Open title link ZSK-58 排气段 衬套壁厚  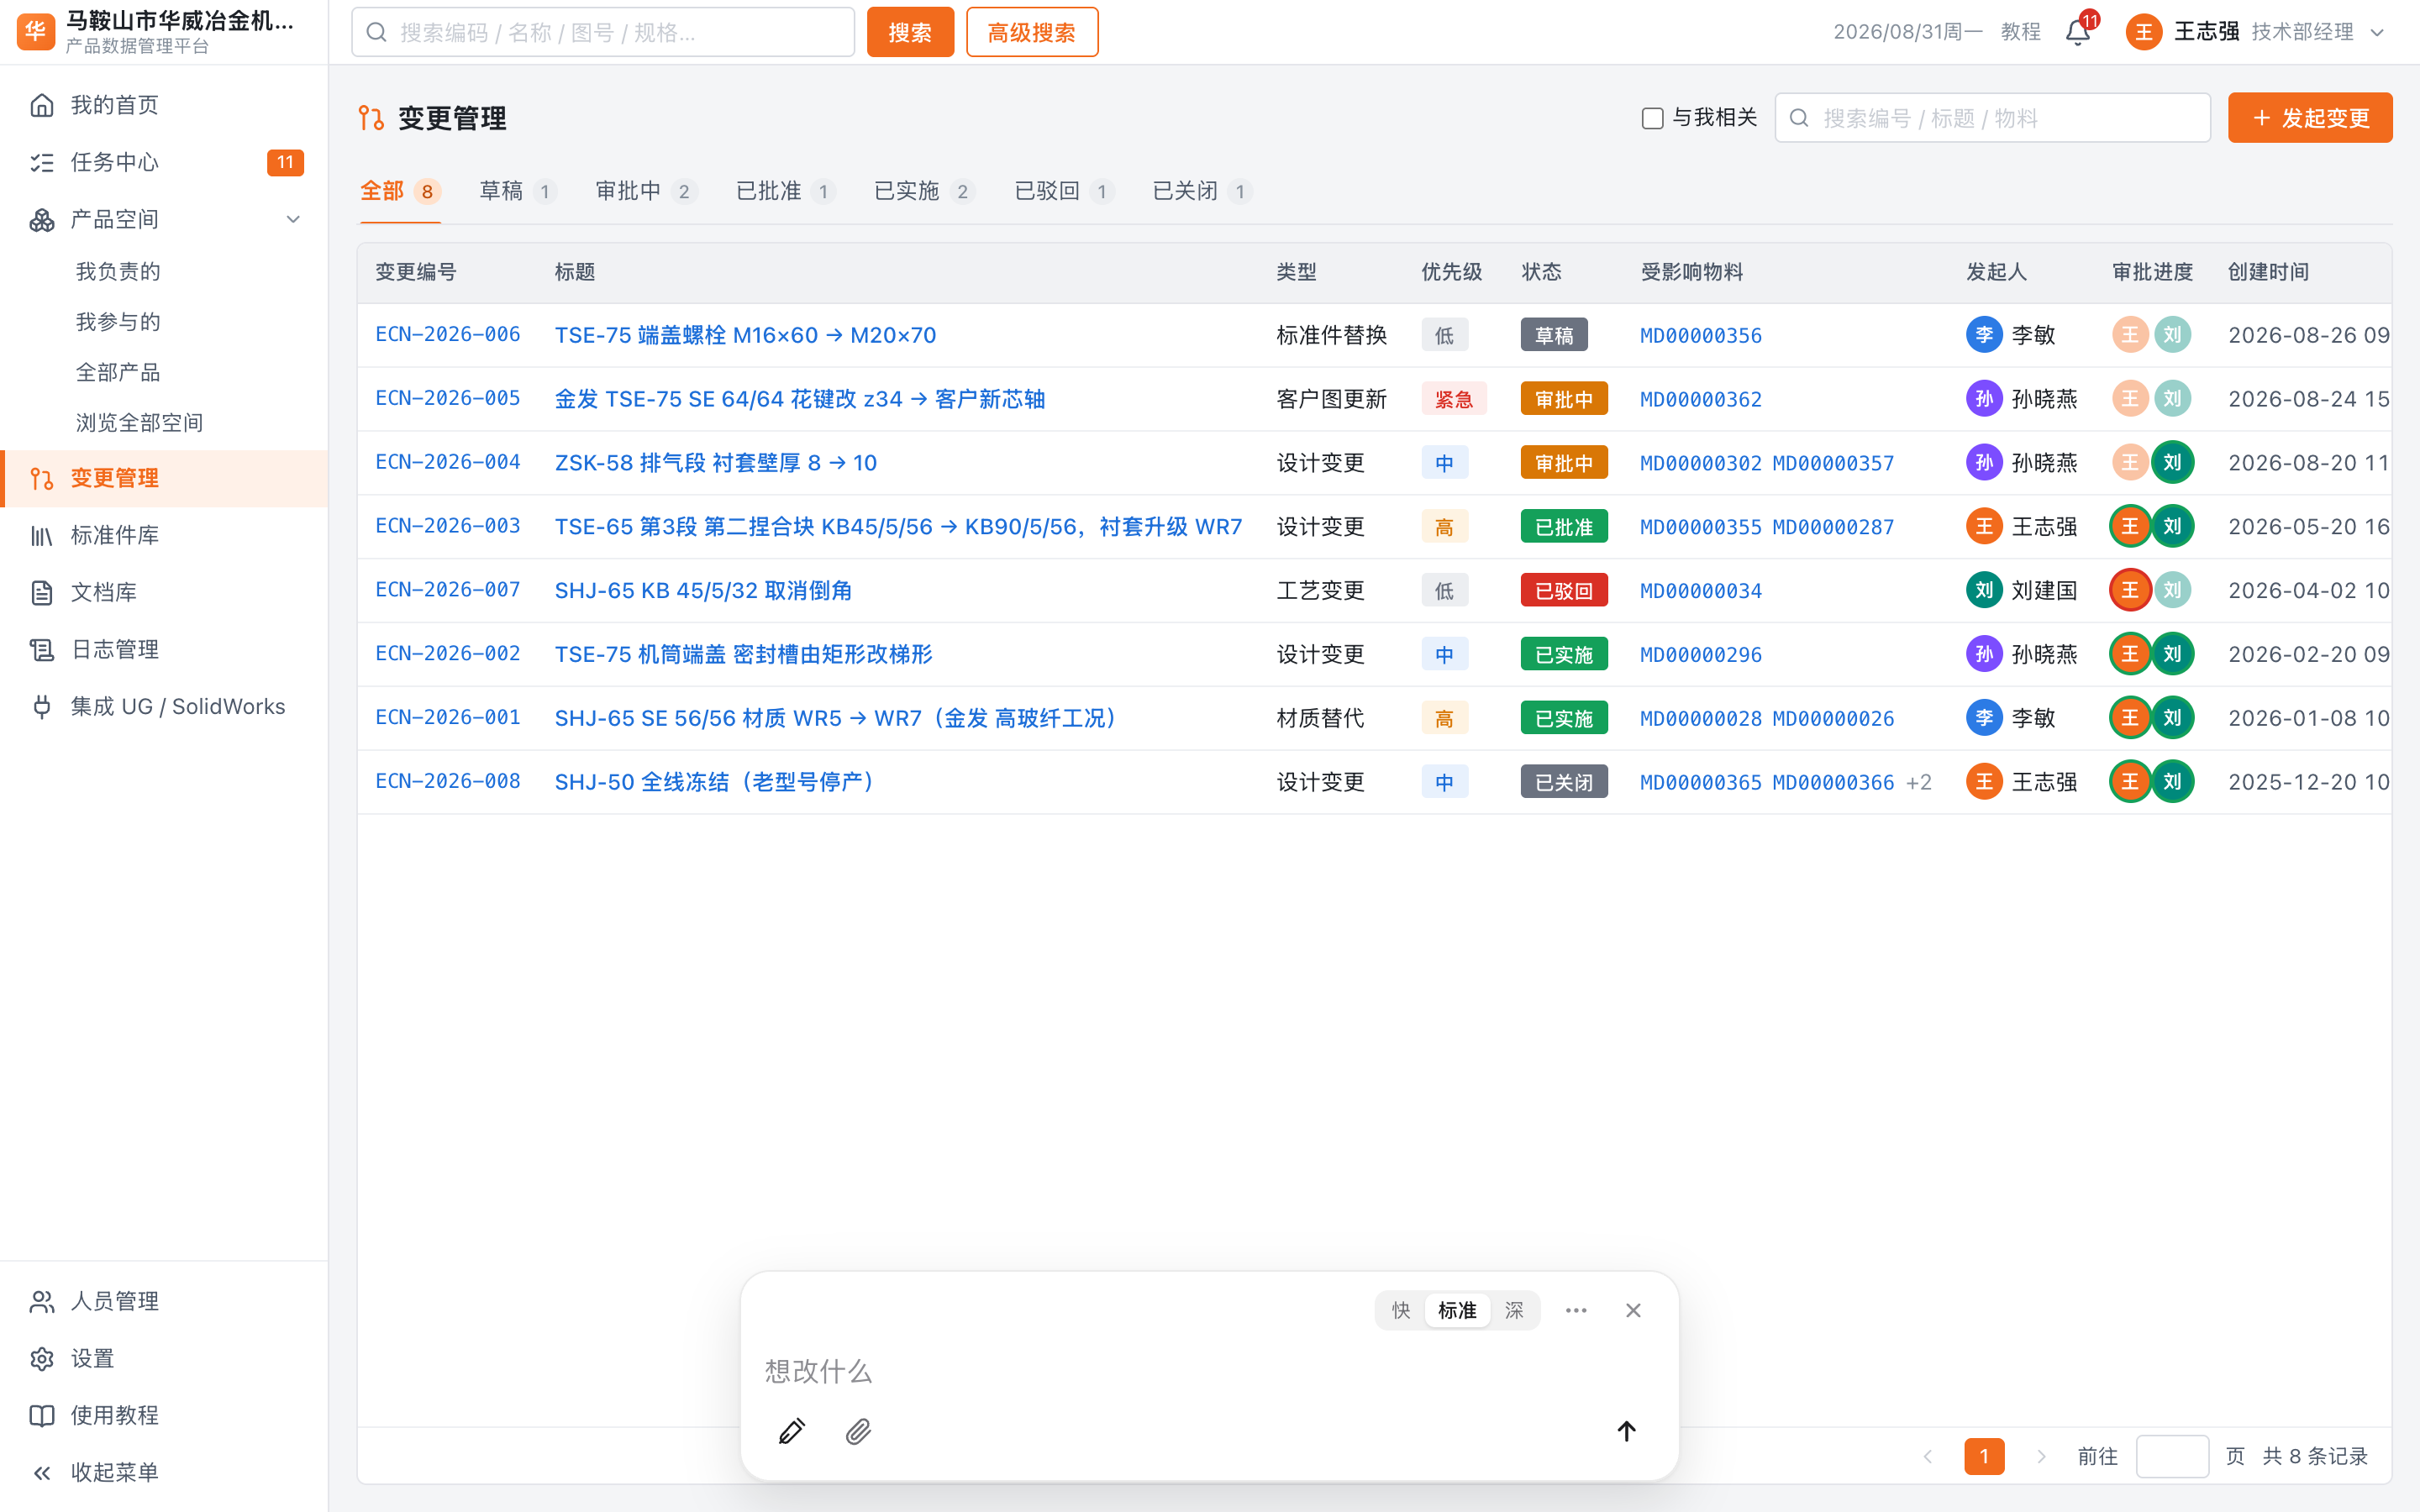[x=716, y=463]
